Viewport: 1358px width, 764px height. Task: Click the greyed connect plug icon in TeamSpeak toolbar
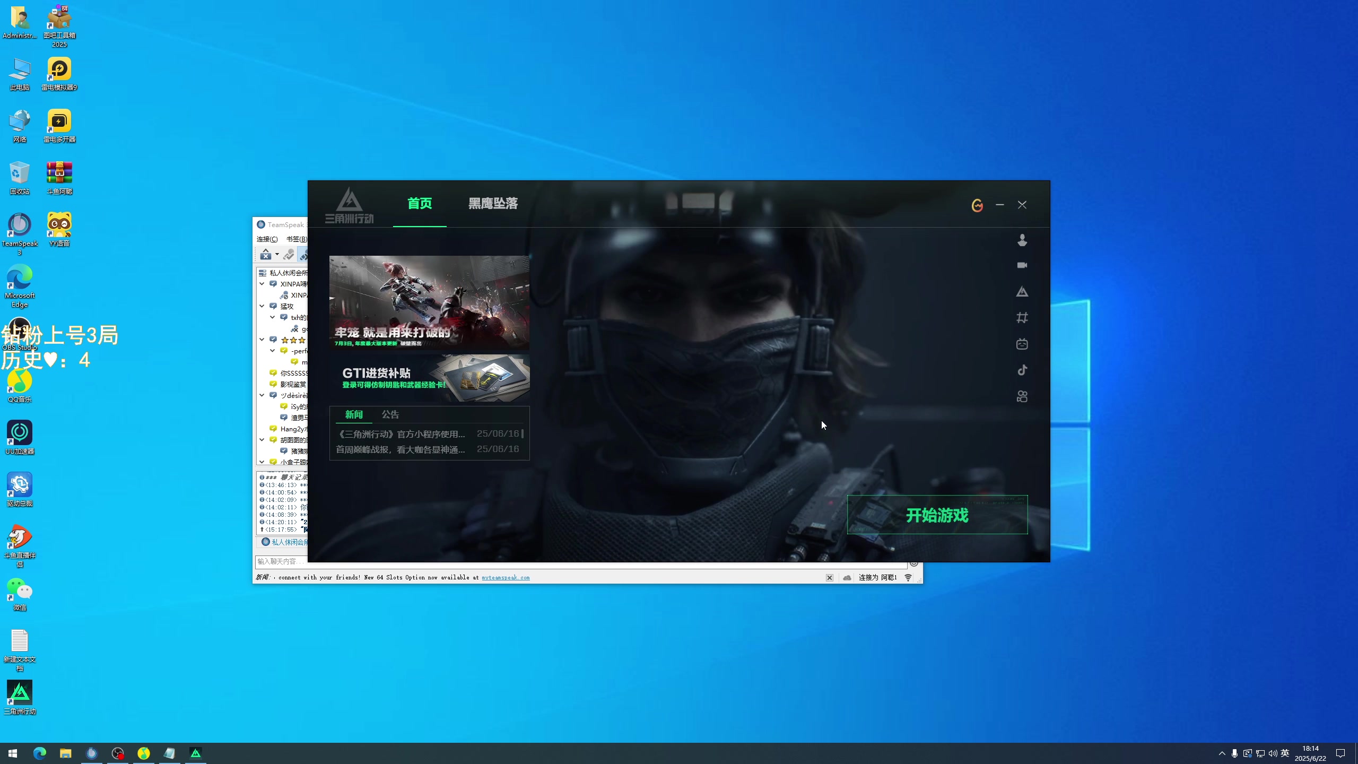tap(289, 255)
